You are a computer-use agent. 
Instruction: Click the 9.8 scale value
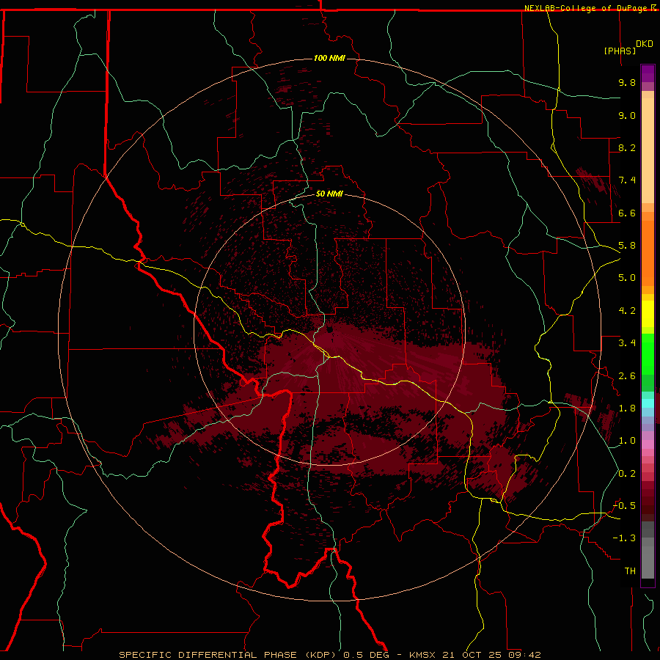tap(627, 82)
